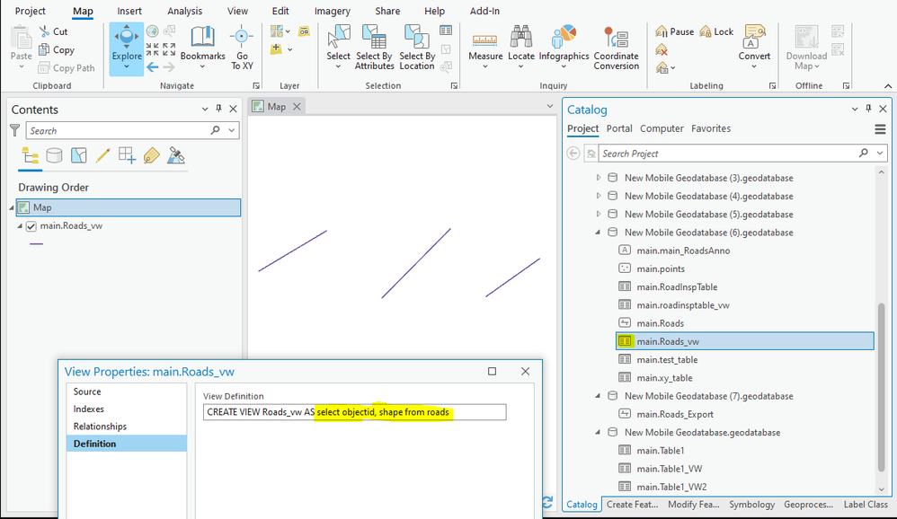Pause labeling with the Pause button
Viewport: 897px width, 519px height.
coord(674,32)
